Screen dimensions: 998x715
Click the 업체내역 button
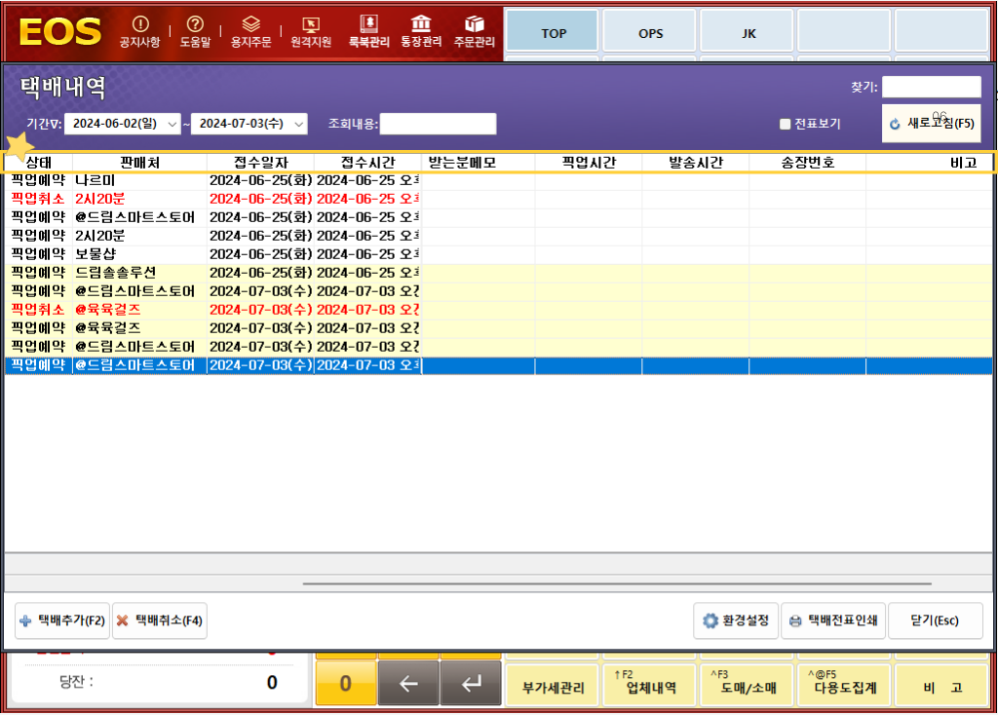[650, 685]
